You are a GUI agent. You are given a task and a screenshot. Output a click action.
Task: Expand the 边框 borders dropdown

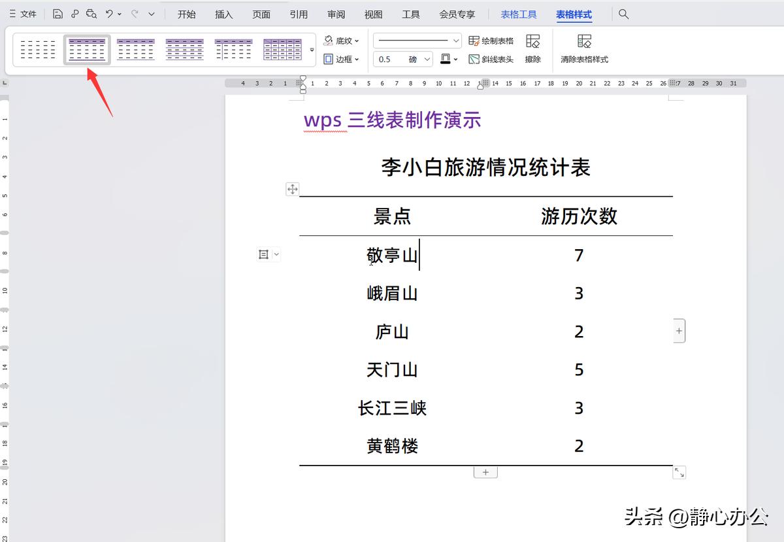[x=342, y=59]
